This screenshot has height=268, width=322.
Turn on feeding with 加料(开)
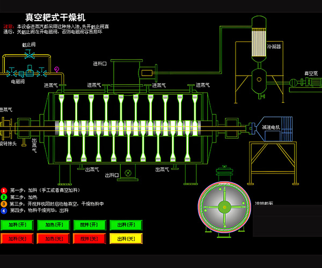point(17,225)
